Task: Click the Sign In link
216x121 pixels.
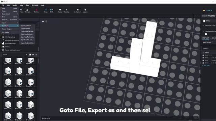Action: pyautogui.click(x=209, y=10)
